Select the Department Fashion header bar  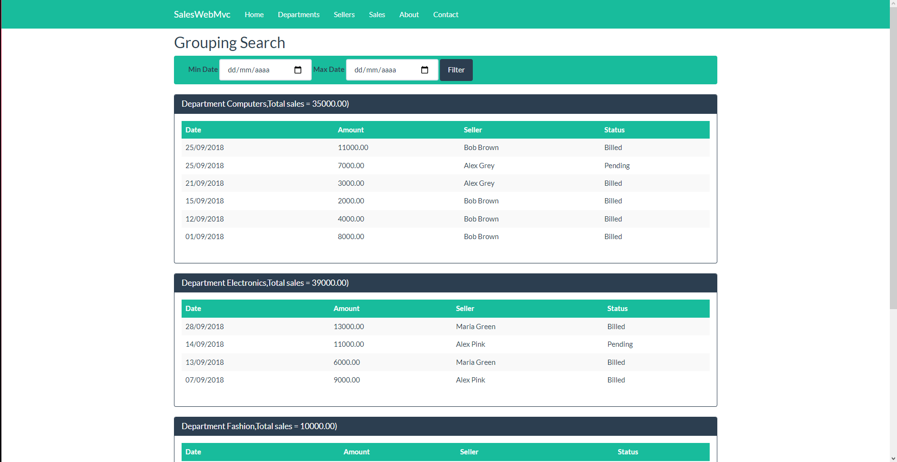pyautogui.click(x=445, y=426)
